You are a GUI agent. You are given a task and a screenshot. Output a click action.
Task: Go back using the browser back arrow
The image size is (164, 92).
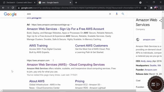pyautogui.click(x=3, y=8)
